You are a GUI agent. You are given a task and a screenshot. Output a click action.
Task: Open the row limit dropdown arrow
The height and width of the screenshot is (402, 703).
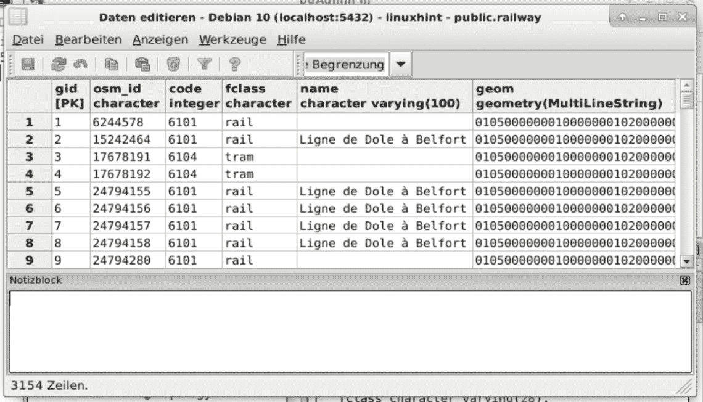tap(401, 65)
